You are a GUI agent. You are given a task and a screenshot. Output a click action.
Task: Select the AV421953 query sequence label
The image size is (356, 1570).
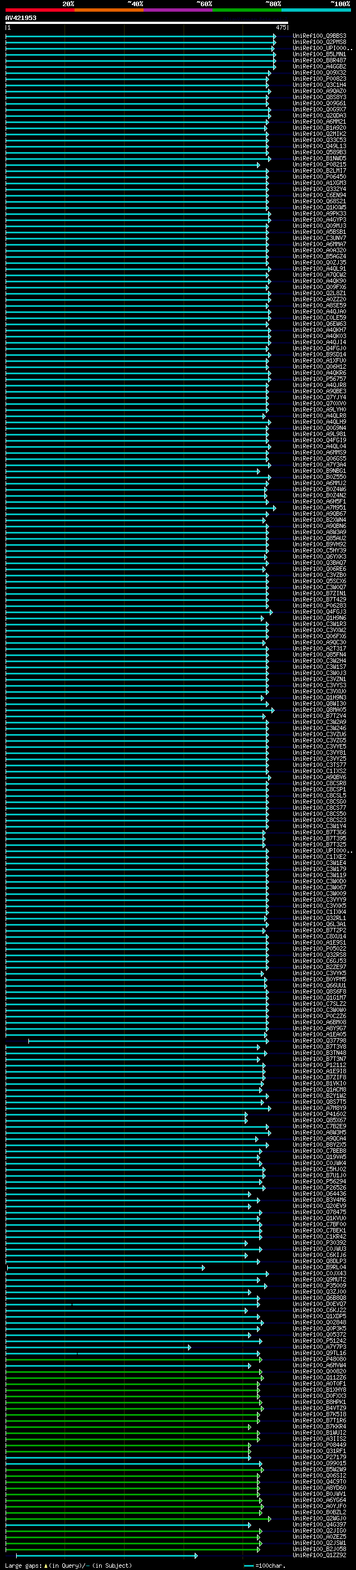21,18
